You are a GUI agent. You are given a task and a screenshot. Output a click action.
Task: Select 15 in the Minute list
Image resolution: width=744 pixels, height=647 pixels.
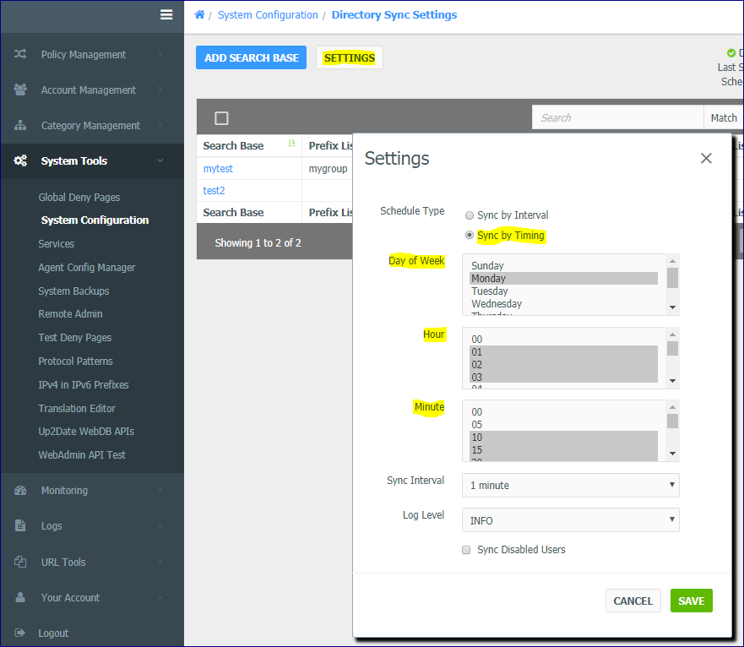[563, 449]
